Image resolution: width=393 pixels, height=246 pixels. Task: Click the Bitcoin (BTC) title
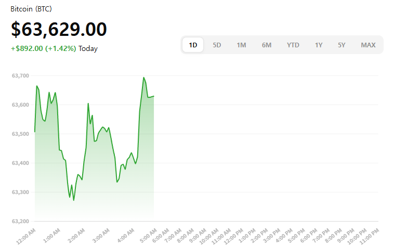pyautogui.click(x=31, y=9)
